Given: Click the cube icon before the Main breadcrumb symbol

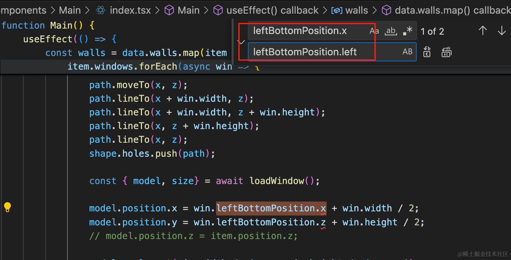Looking at the screenshot, I should click(169, 10).
